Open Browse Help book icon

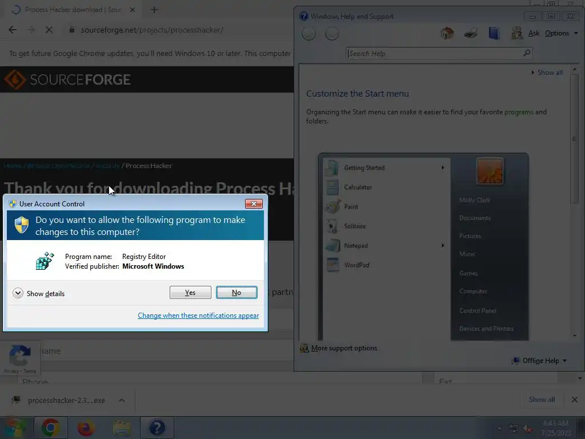tap(494, 33)
